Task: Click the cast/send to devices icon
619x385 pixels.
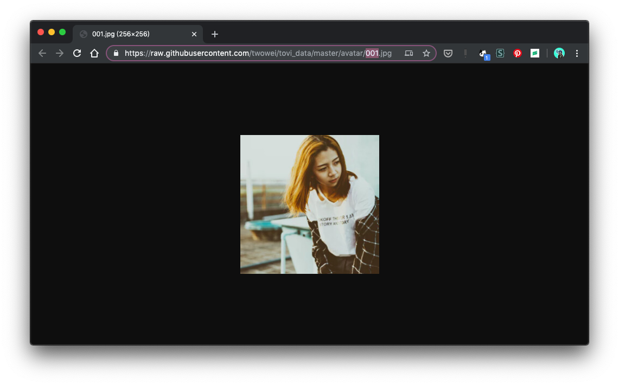Action: (409, 53)
